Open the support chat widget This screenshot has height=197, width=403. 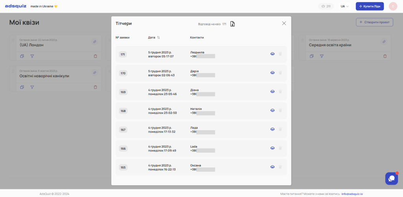391,179
